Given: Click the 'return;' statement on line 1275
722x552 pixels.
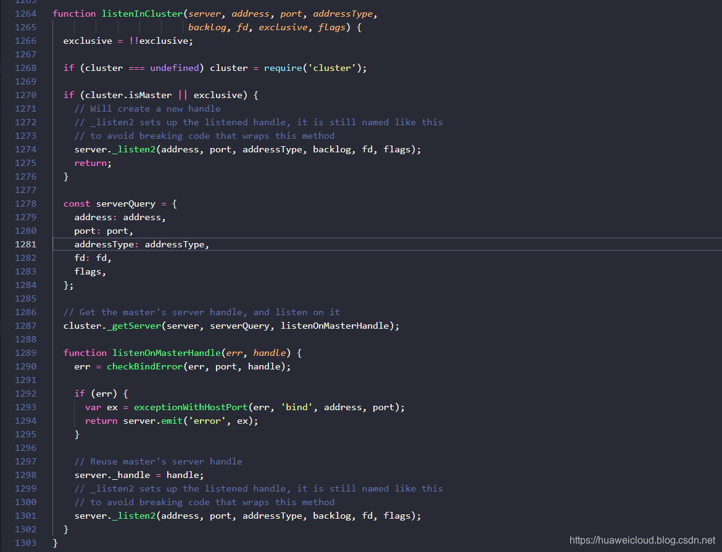Looking at the screenshot, I should tap(93, 163).
